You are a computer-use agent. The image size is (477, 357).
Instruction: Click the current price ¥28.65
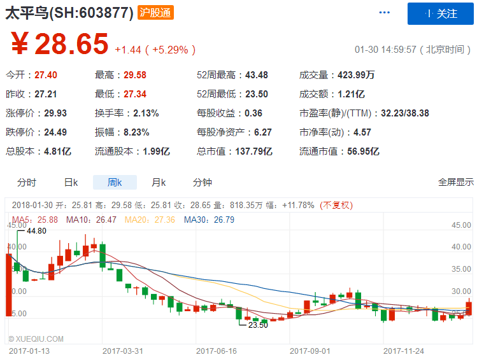[60, 44]
